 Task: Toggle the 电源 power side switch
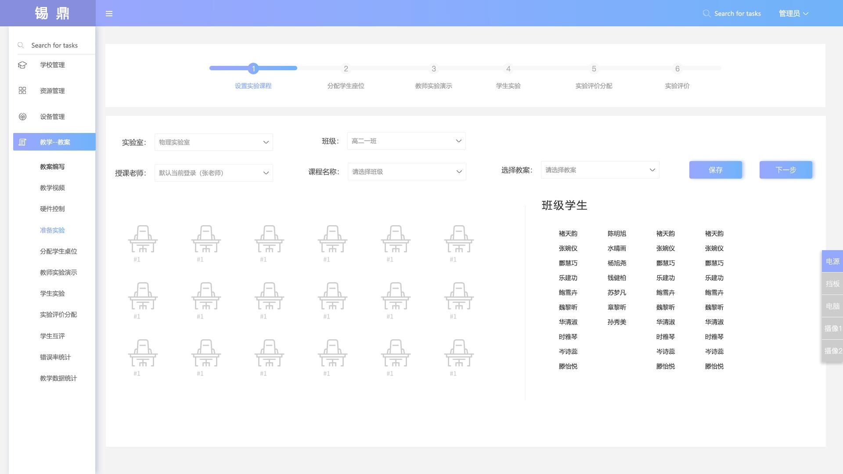tap(832, 262)
